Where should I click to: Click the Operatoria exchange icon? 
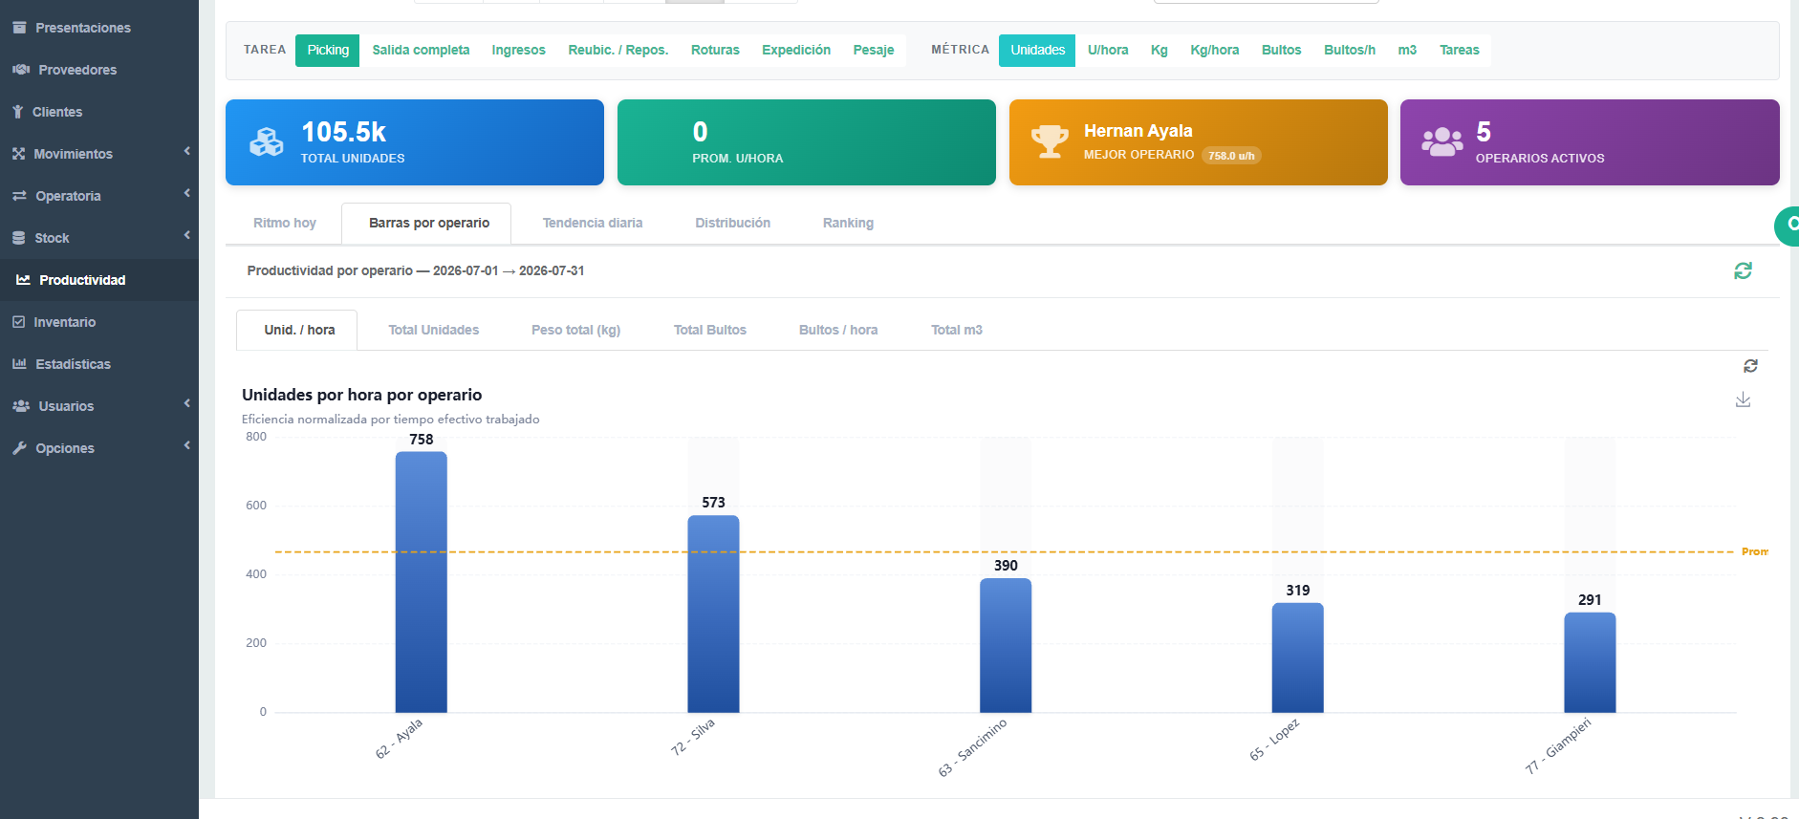tap(19, 196)
